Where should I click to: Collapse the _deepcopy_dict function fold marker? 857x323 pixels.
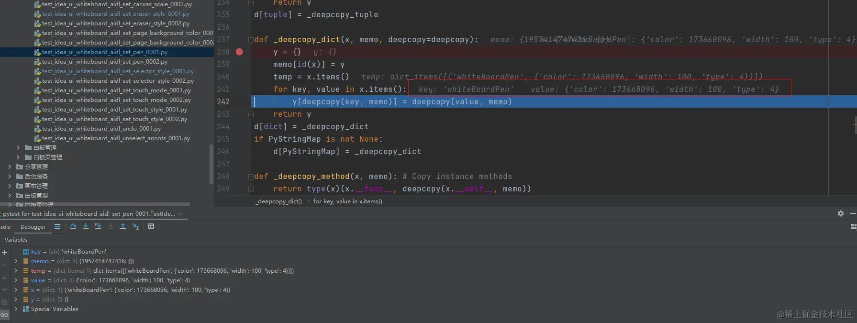click(250, 40)
